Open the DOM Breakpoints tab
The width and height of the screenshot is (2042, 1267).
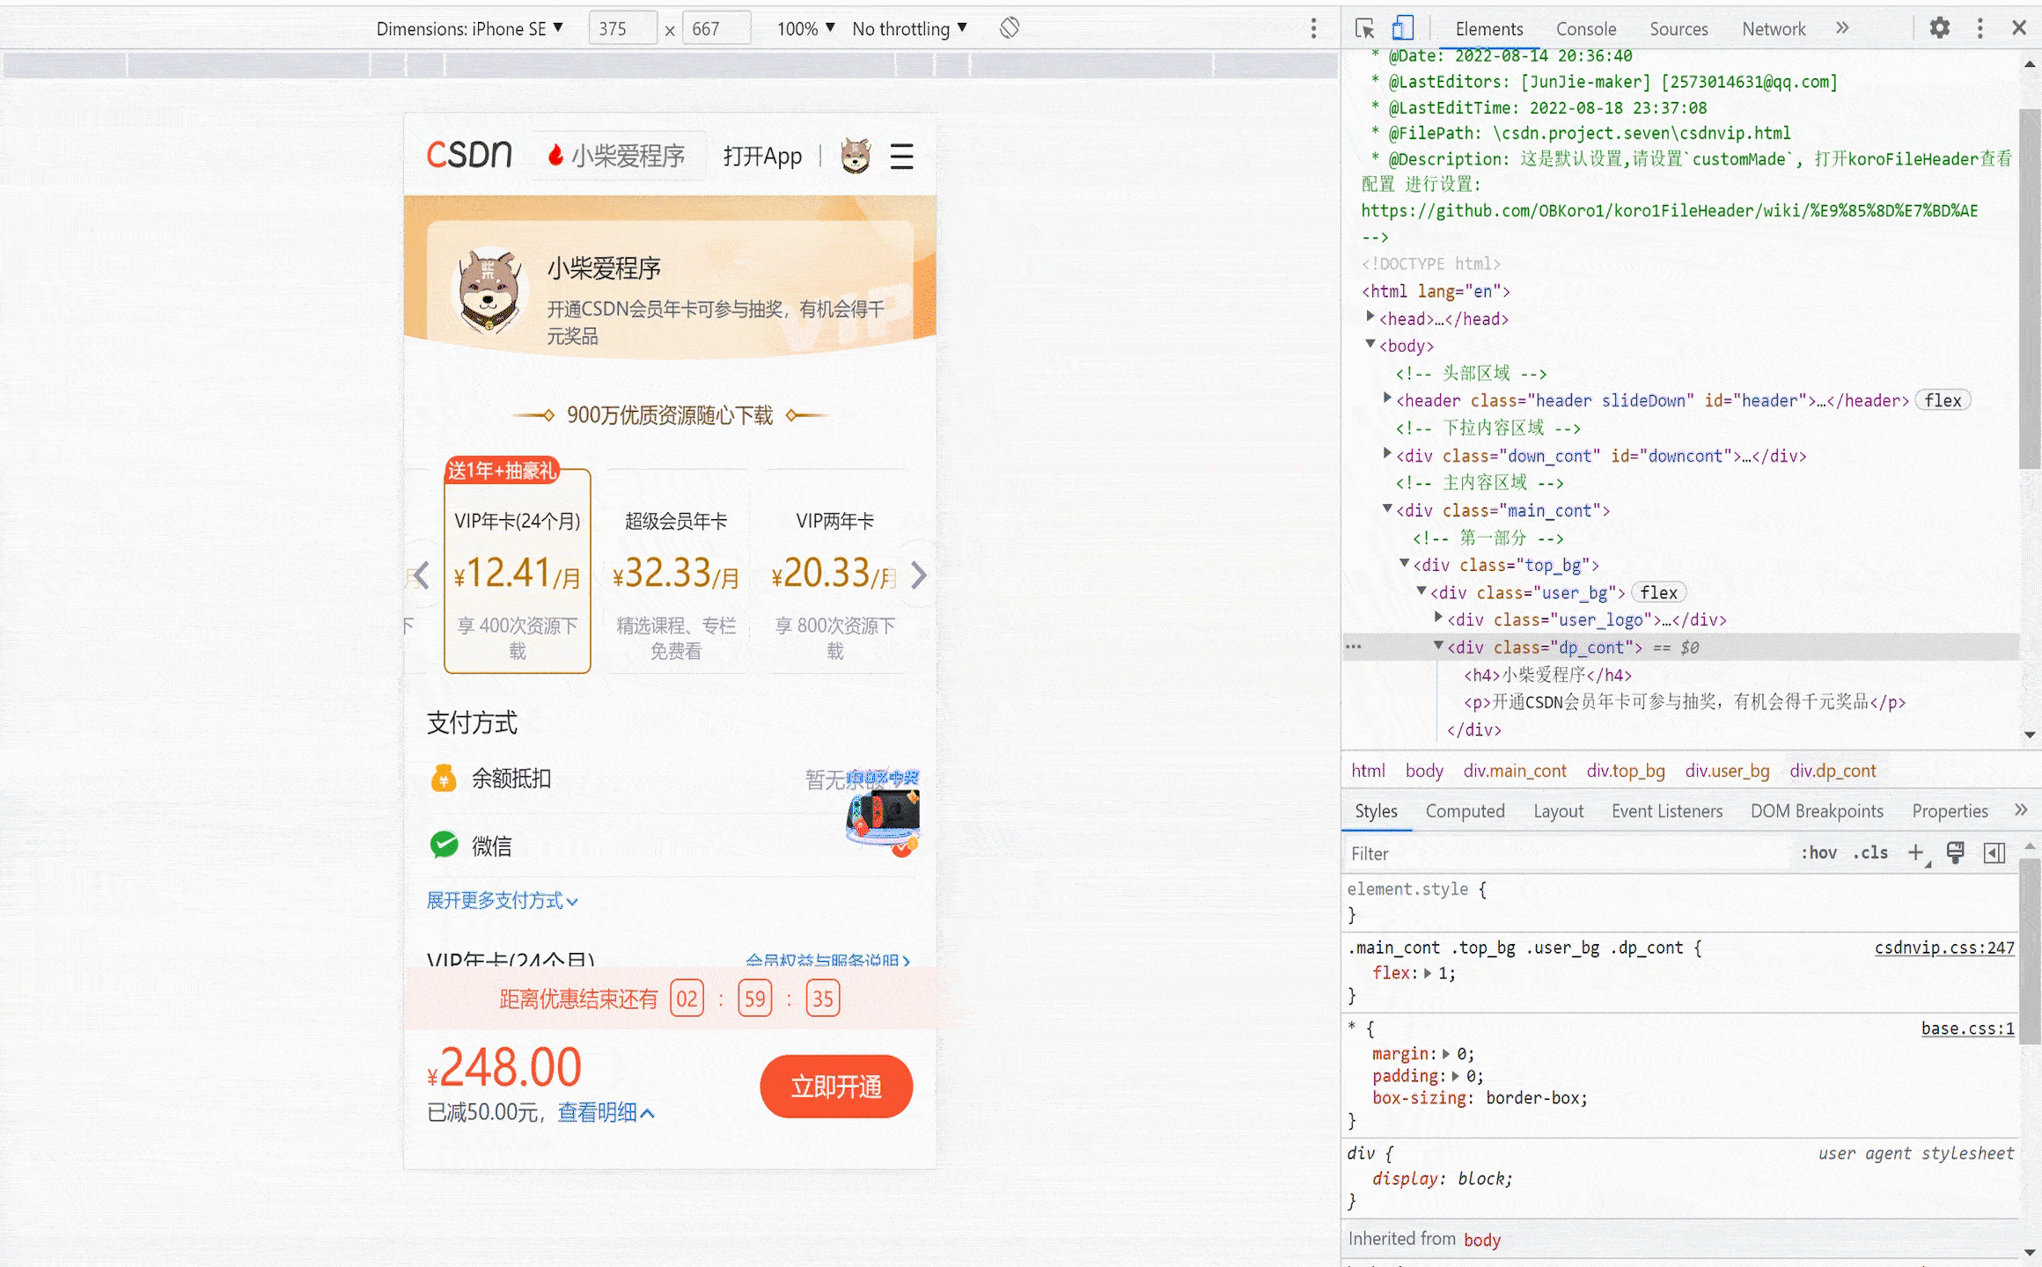pos(1817,810)
